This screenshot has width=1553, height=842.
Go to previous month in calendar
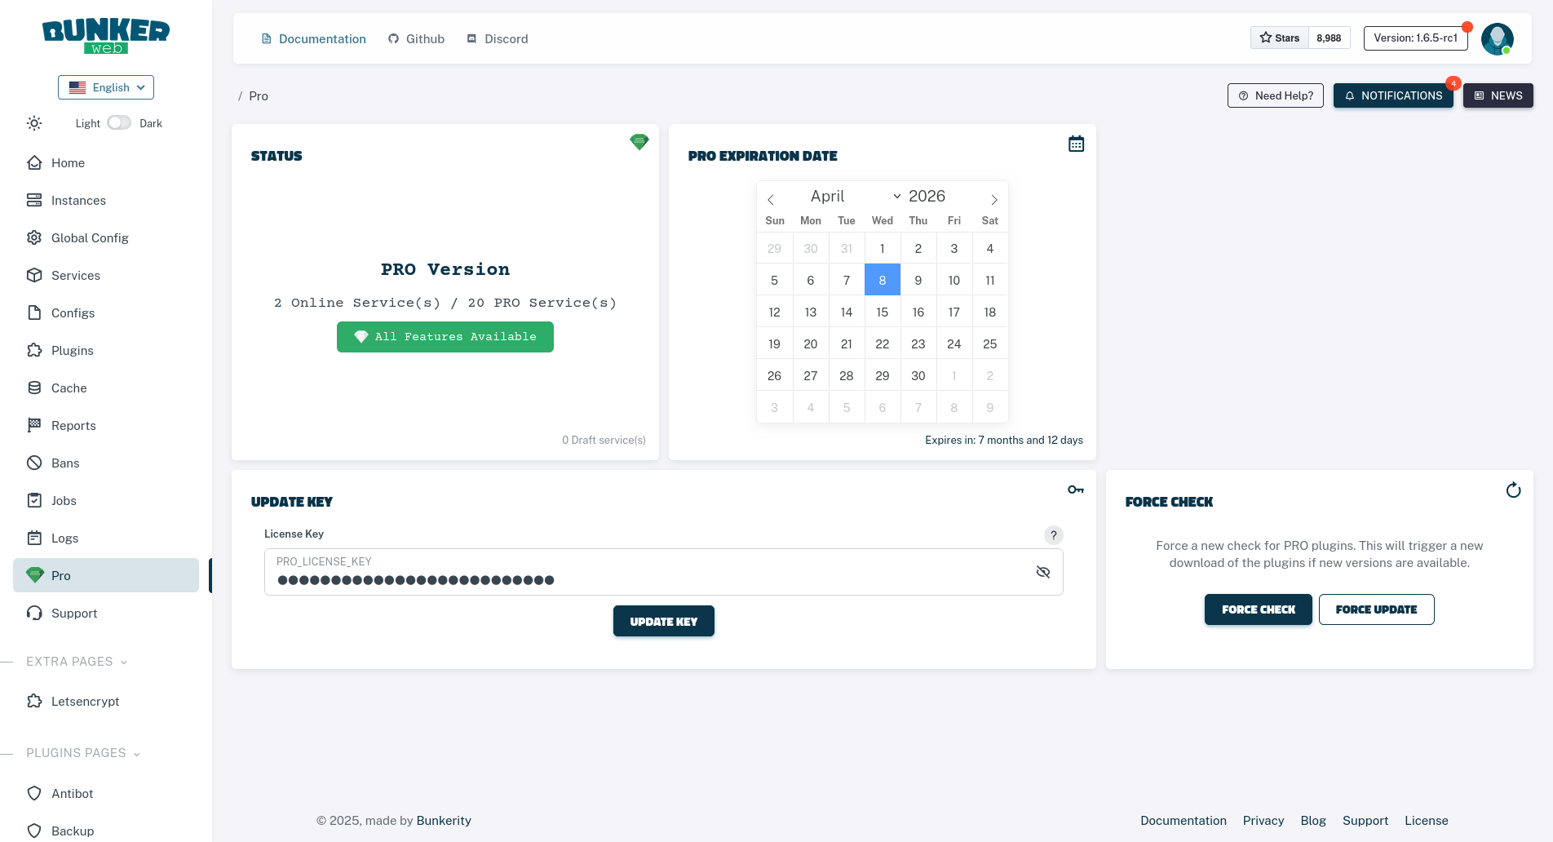771,200
